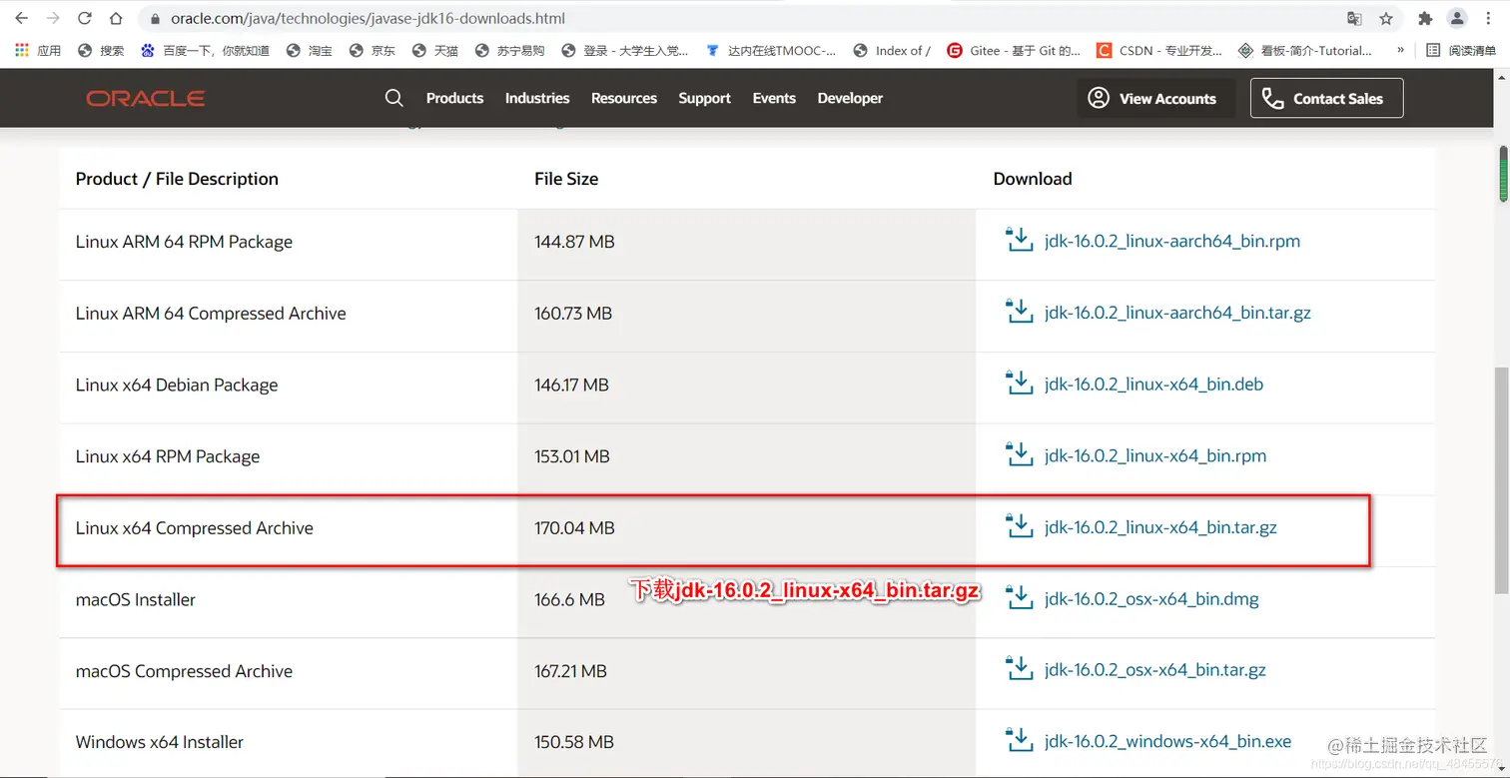1510x778 pixels.
Task: Open the Products menu
Action: click(x=454, y=98)
